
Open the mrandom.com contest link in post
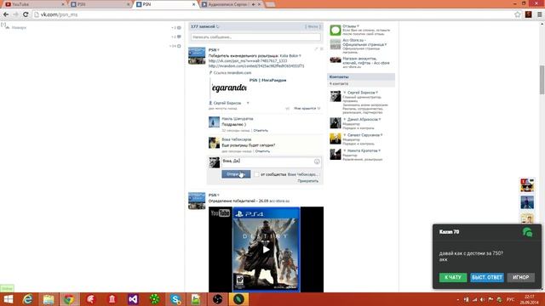point(256,65)
